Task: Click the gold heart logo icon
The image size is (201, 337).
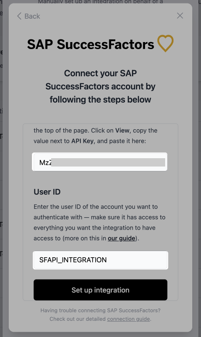Action: (166, 43)
